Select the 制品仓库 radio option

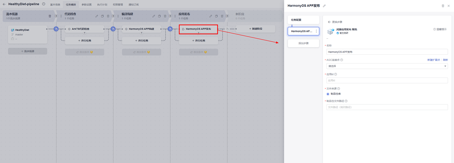click(328, 94)
